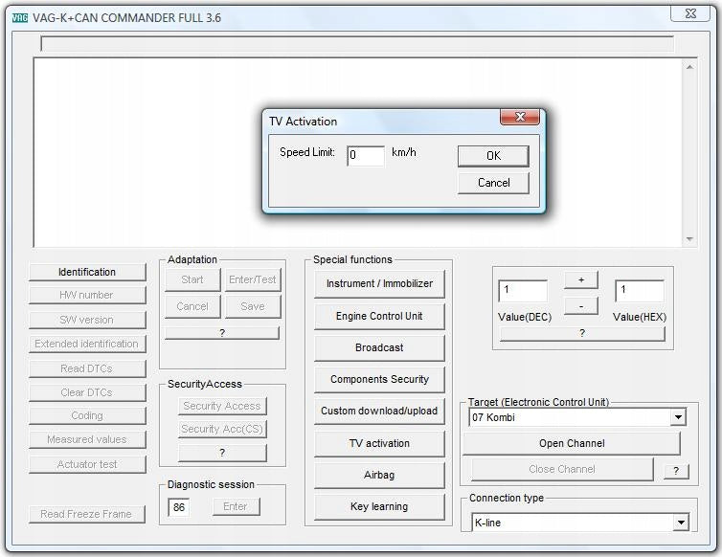The width and height of the screenshot is (722, 557).
Task: Open the Key learning function
Action: tap(379, 507)
